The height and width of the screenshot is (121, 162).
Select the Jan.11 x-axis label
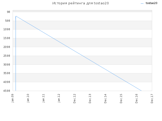click(x=44, y=98)
